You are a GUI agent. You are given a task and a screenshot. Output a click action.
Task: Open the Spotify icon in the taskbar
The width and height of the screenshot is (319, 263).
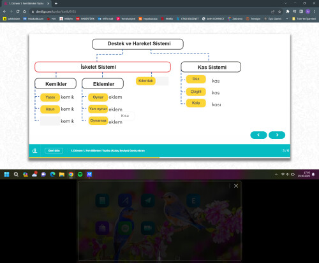tap(80, 174)
